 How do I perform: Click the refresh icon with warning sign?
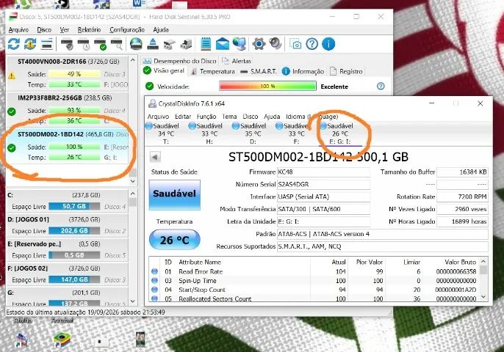(30, 44)
